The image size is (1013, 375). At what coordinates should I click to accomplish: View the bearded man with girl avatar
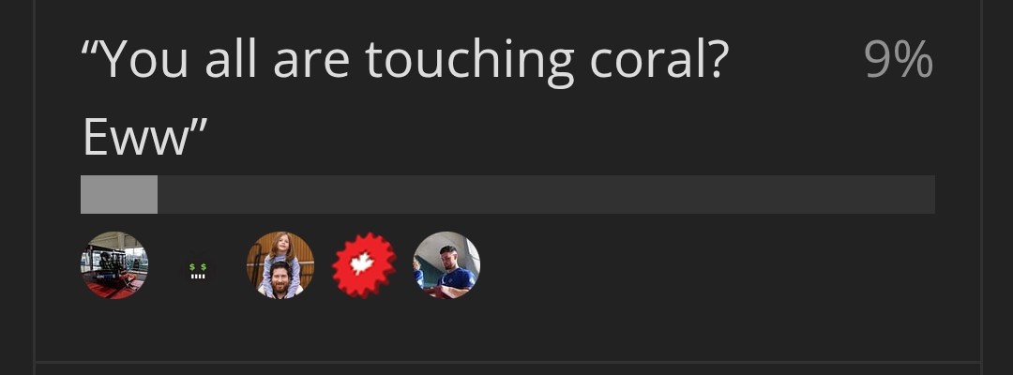tap(280, 265)
